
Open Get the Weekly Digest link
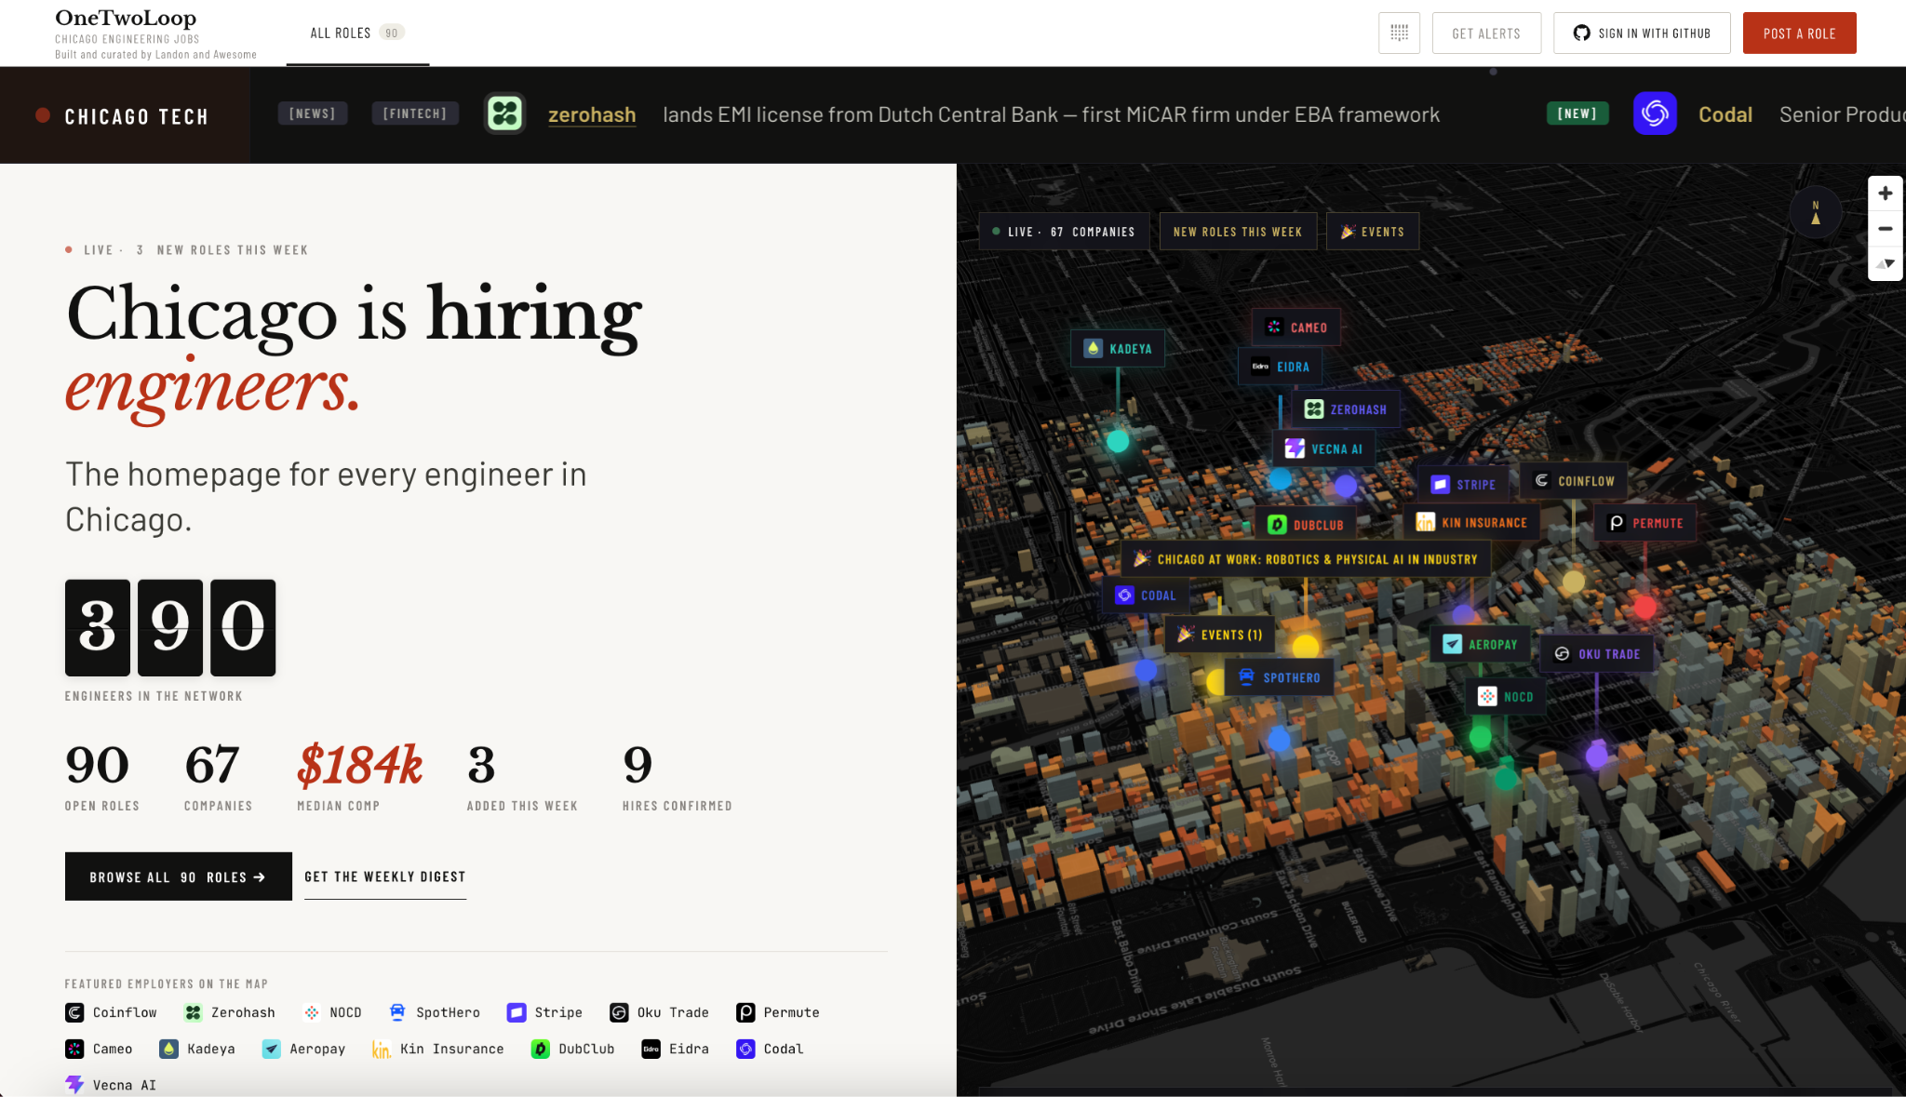coord(384,876)
